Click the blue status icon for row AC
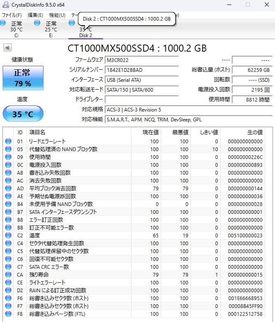The width and height of the screenshot is (275, 322). pyautogui.click(x=8, y=180)
